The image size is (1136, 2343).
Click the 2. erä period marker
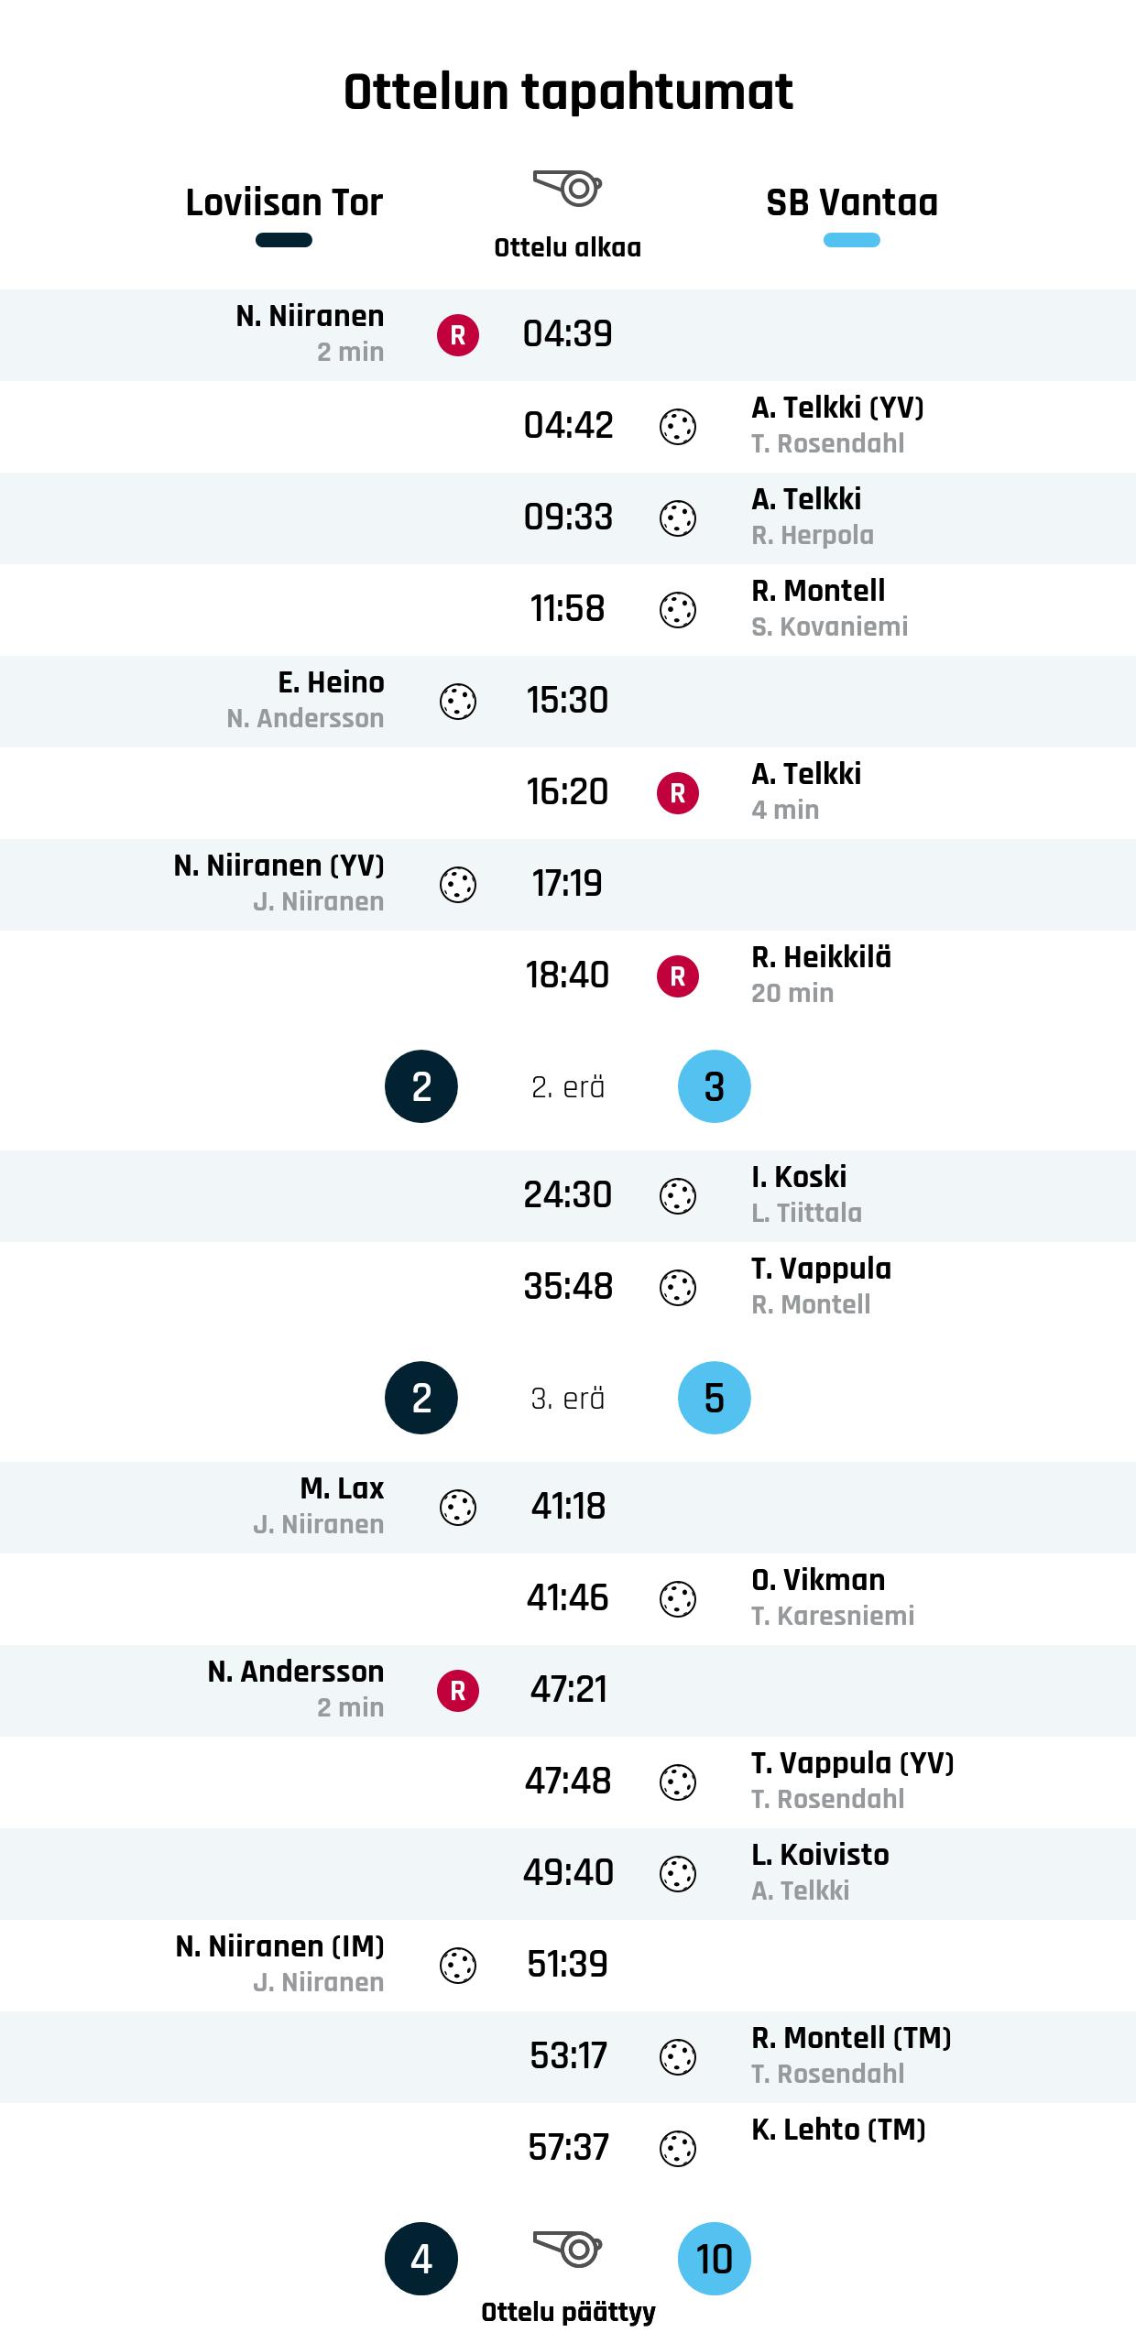tap(568, 1086)
